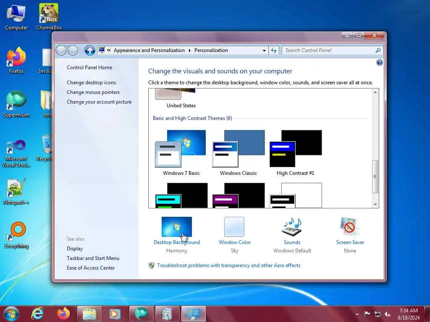The width and height of the screenshot is (430, 322).
Task: Click the Back navigation button
Action: click(x=61, y=50)
